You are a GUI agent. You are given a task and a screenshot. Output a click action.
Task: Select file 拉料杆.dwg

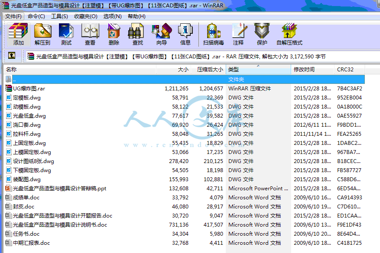coord(27,134)
